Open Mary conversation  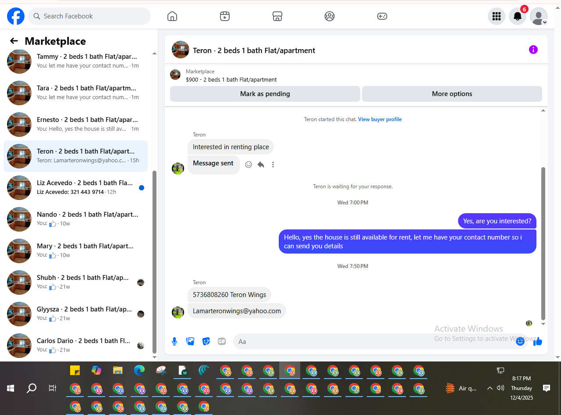click(x=75, y=251)
